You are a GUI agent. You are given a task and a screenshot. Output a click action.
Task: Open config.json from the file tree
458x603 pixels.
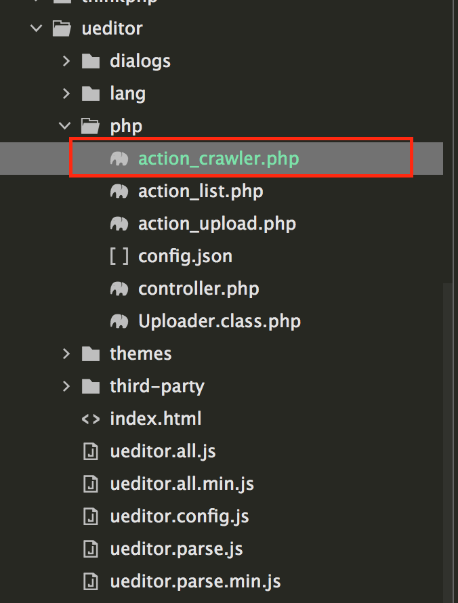point(184,255)
